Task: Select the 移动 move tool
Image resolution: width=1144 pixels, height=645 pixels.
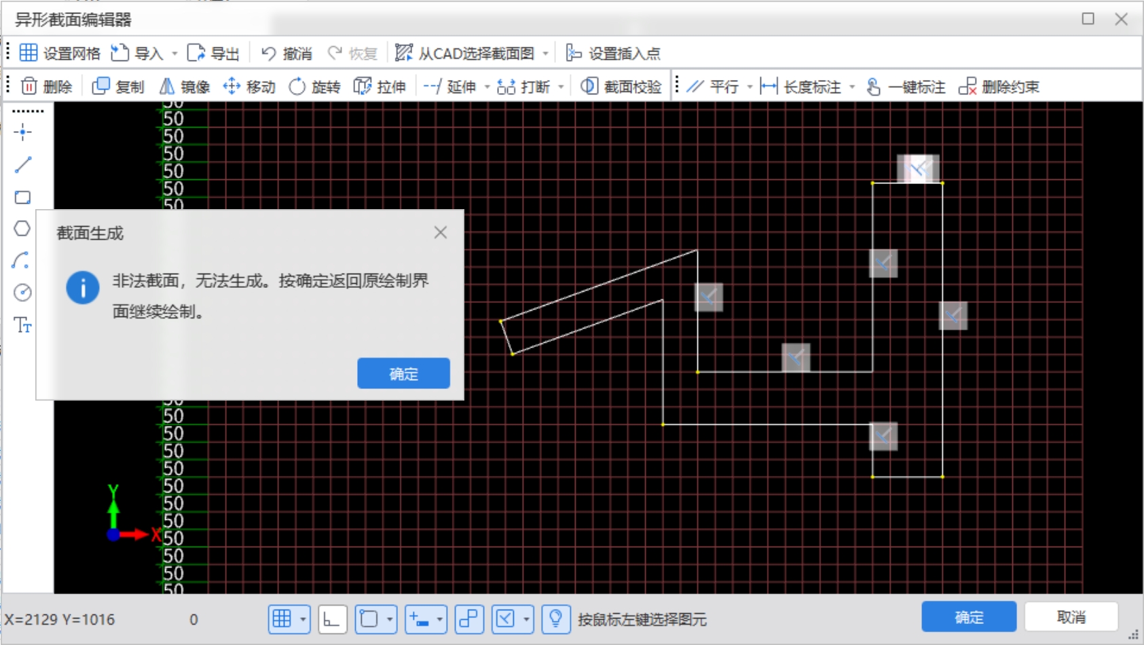Action: coord(249,86)
